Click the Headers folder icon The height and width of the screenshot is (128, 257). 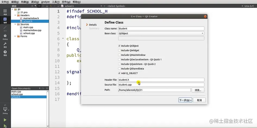click(x=18, y=15)
